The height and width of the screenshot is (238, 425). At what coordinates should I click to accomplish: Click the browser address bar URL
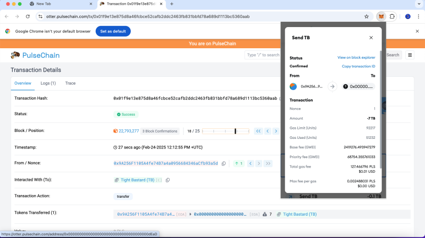(148, 16)
